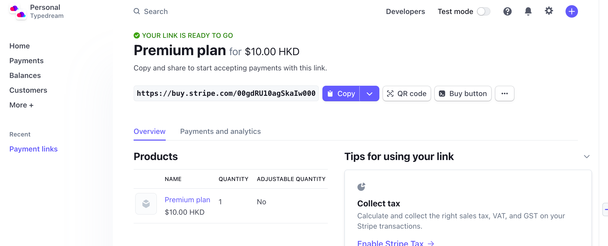Open the help question mark icon
This screenshot has height=246, width=608.
pos(507,11)
